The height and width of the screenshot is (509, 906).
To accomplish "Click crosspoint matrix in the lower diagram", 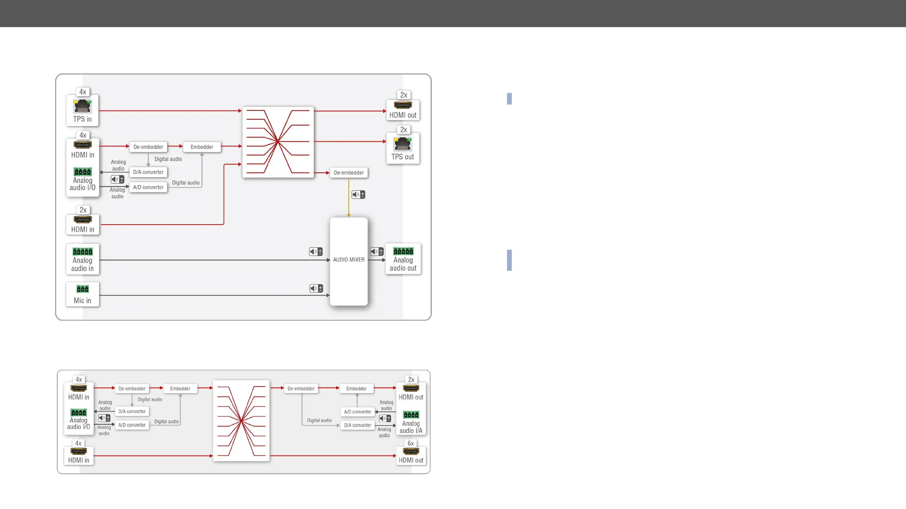I will pyautogui.click(x=241, y=421).
